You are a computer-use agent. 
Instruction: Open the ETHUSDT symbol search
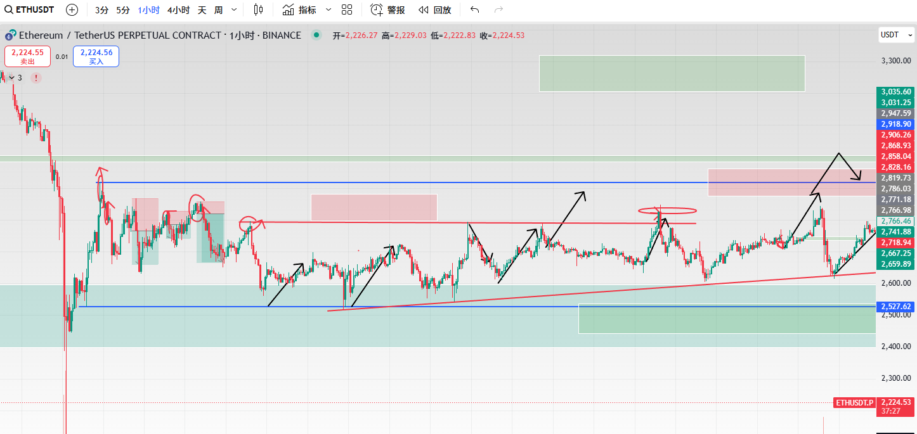point(29,10)
